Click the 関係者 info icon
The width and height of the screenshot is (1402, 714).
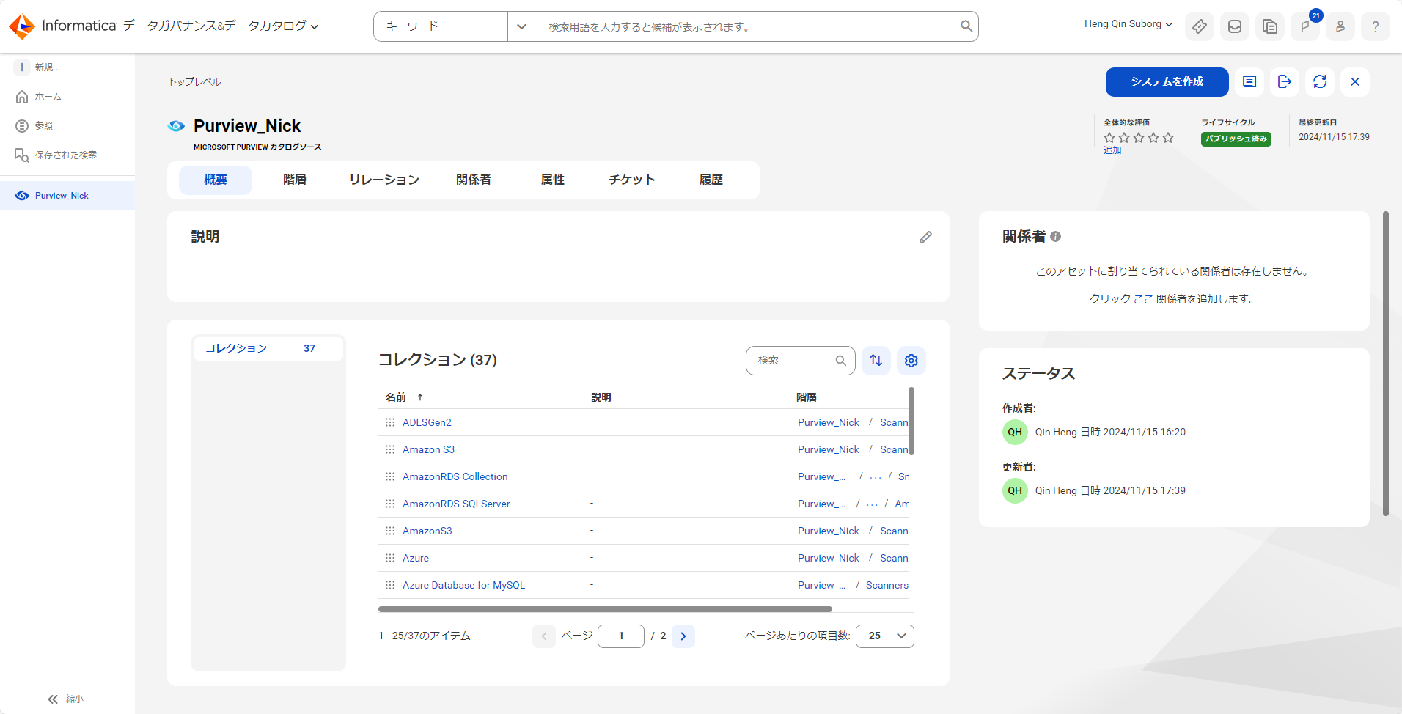point(1056,237)
